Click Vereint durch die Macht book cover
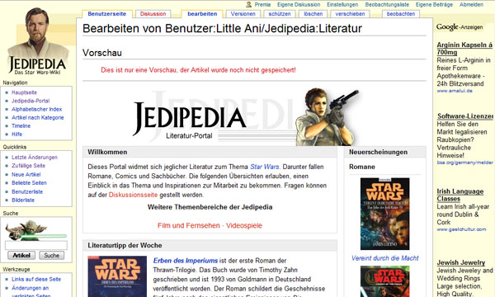495x297 pixels. [384, 214]
